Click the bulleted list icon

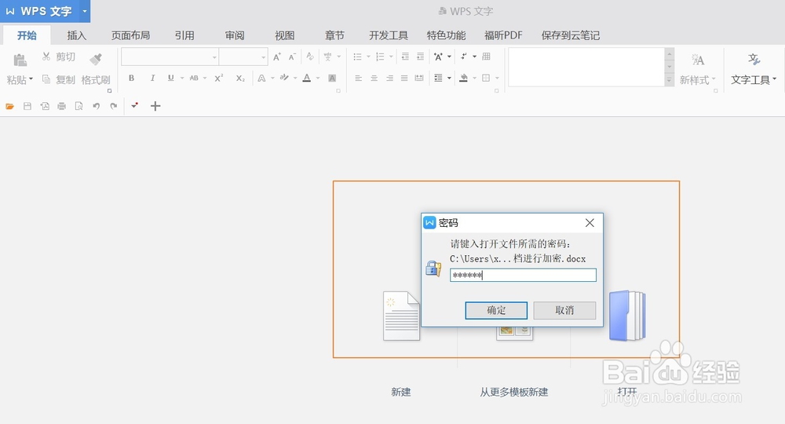click(x=357, y=57)
